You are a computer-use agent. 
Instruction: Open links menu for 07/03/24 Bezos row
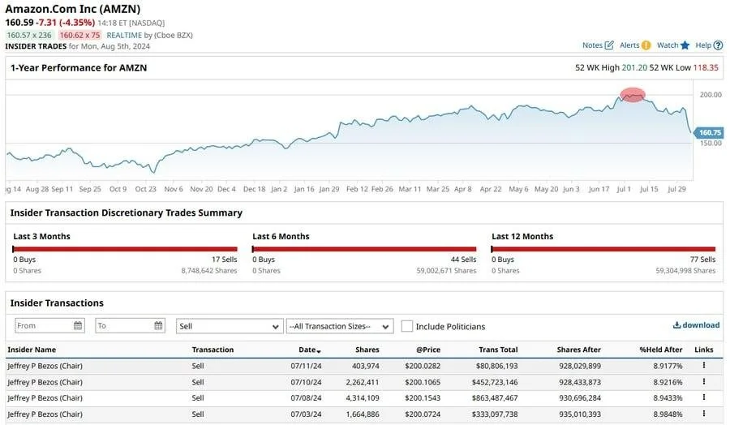click(x=703, y=414)
